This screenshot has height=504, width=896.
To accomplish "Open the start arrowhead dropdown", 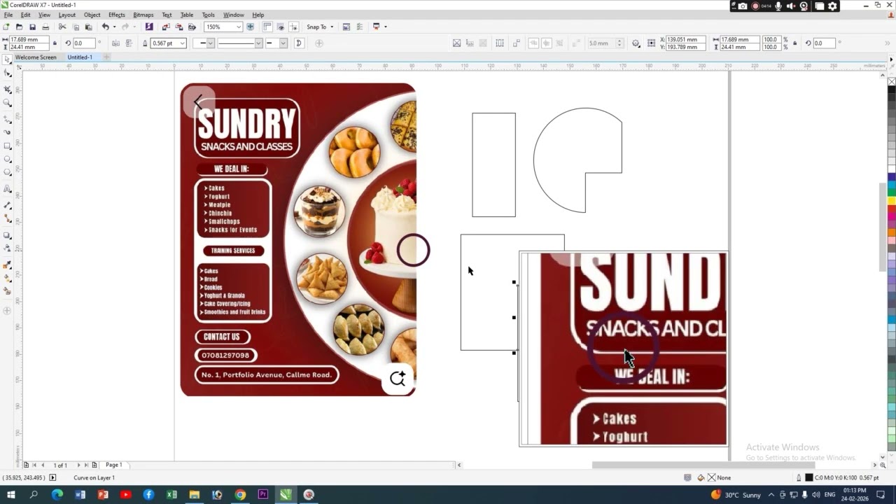I will [210, 43].
